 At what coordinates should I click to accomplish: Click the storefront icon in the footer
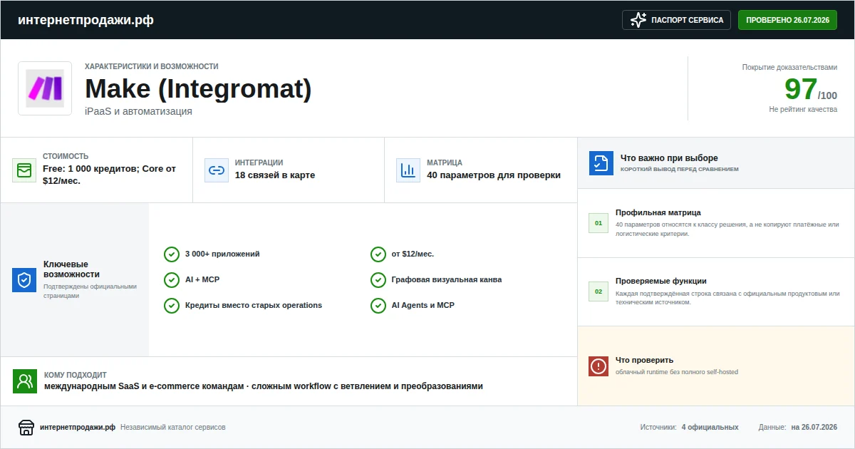26,428
